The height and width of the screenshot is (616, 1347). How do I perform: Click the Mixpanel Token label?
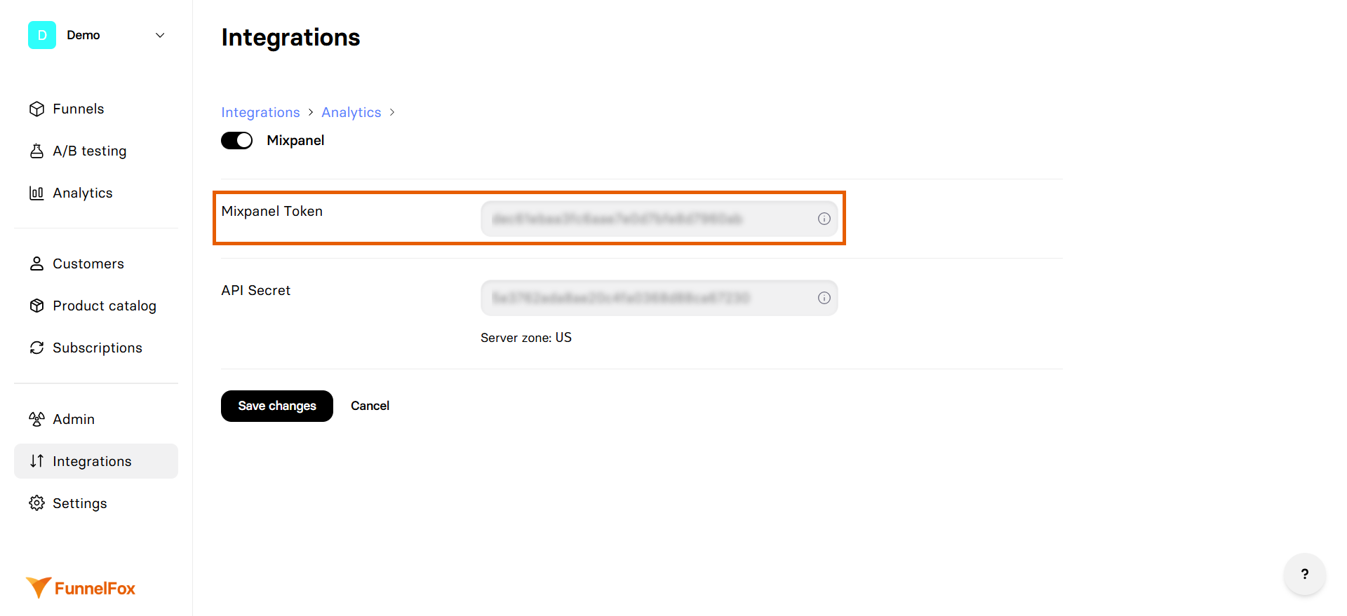[x=272, y=211]
